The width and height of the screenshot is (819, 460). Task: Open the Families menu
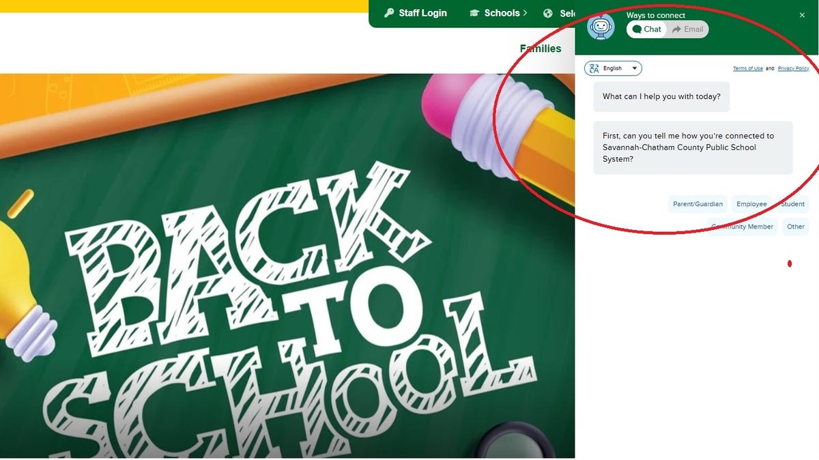click(541, 48)
